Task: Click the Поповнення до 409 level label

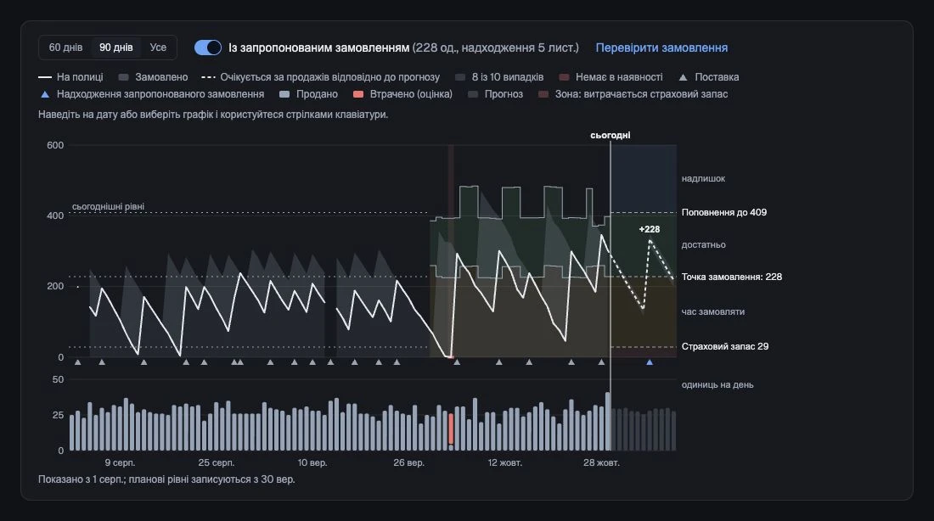Action: click(723, 213)
